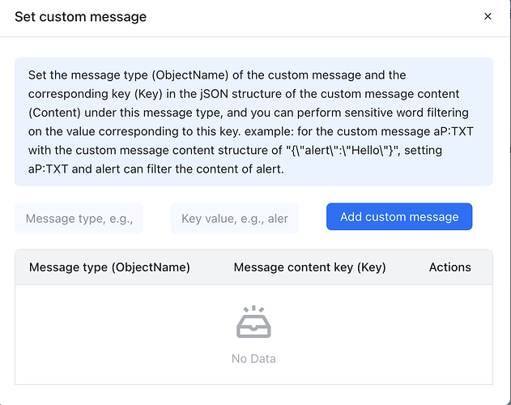511x405 pixels.
Task: Close the Set custom message dialog
Action: 488,16
